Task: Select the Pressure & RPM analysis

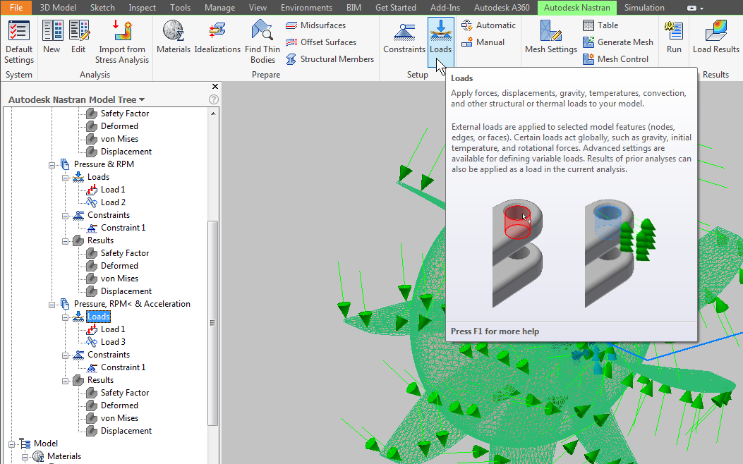Action: click(x=104, y=164)
